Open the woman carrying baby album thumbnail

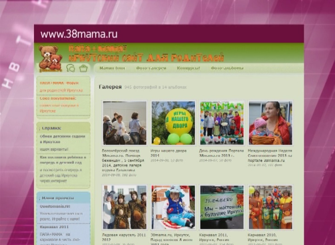270,123
